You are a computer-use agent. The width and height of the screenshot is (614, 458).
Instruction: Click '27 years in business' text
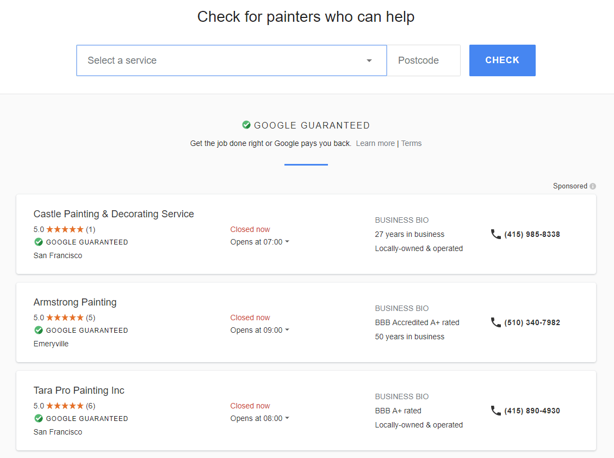410,235
